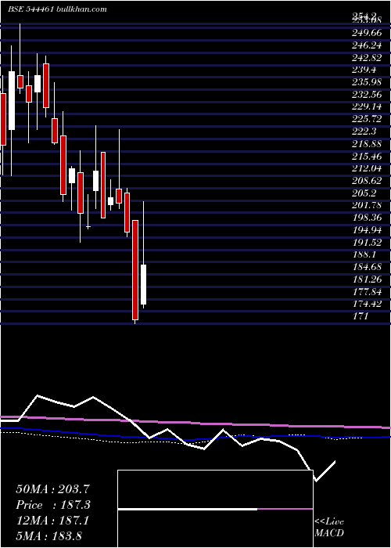Click the 12MA : 187.1 reading
This screenshot has width=391, height=548.
[52, 521]
